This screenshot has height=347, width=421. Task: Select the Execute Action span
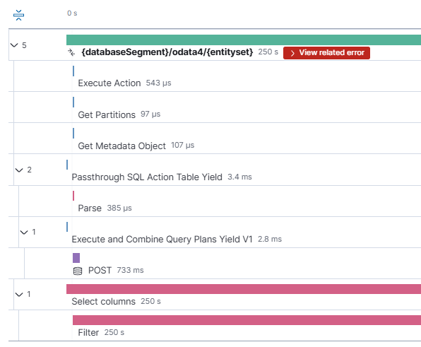109,83
